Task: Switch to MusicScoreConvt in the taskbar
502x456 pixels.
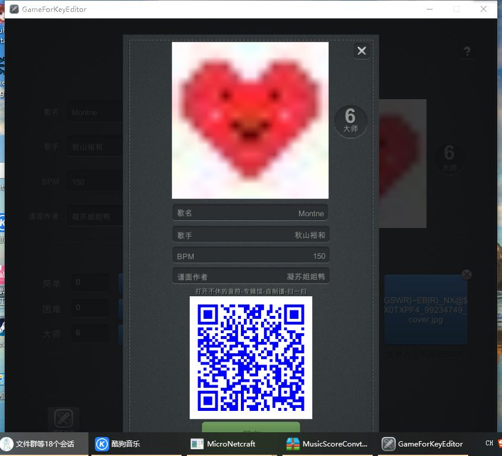Action: tap(327, 444)
